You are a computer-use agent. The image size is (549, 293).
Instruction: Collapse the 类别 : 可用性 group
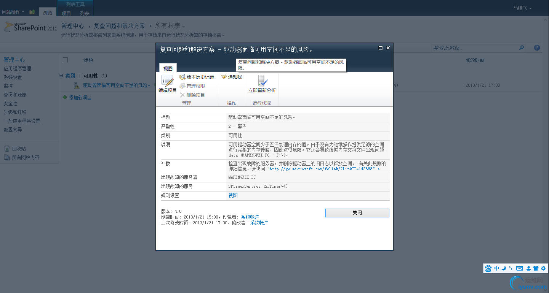[61, 76]
